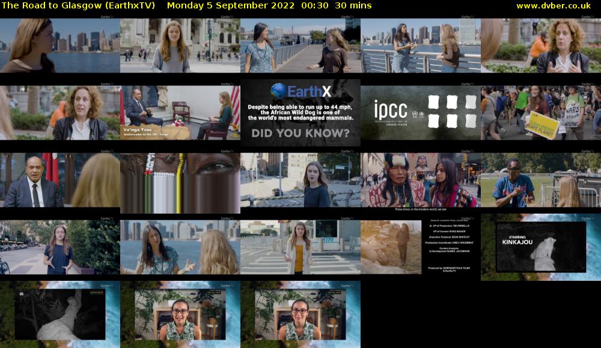The height and width of the screenshot is (348, 601).
Task: Open the night-vision animal in tree thumbnail
Action: (60, 314)
